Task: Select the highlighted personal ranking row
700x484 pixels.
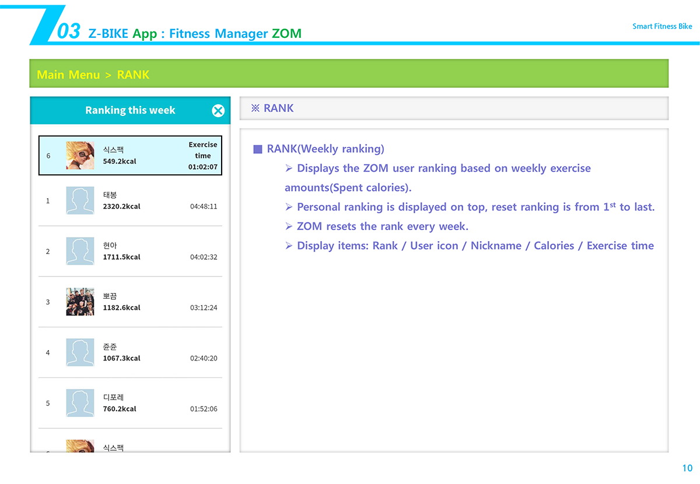Action: [130, 156]
